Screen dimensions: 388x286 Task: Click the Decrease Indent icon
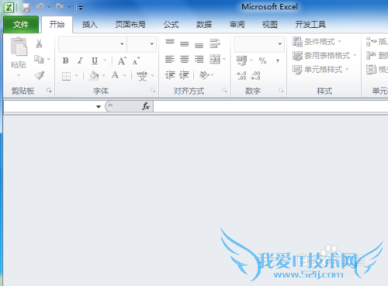click(170, 75)
